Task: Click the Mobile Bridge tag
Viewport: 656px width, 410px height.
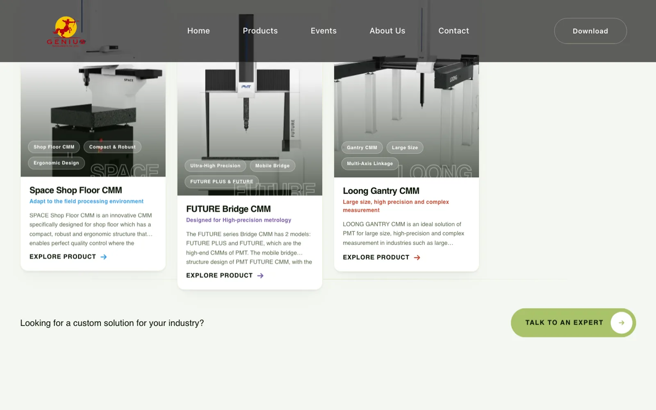Action: point(272,166)
